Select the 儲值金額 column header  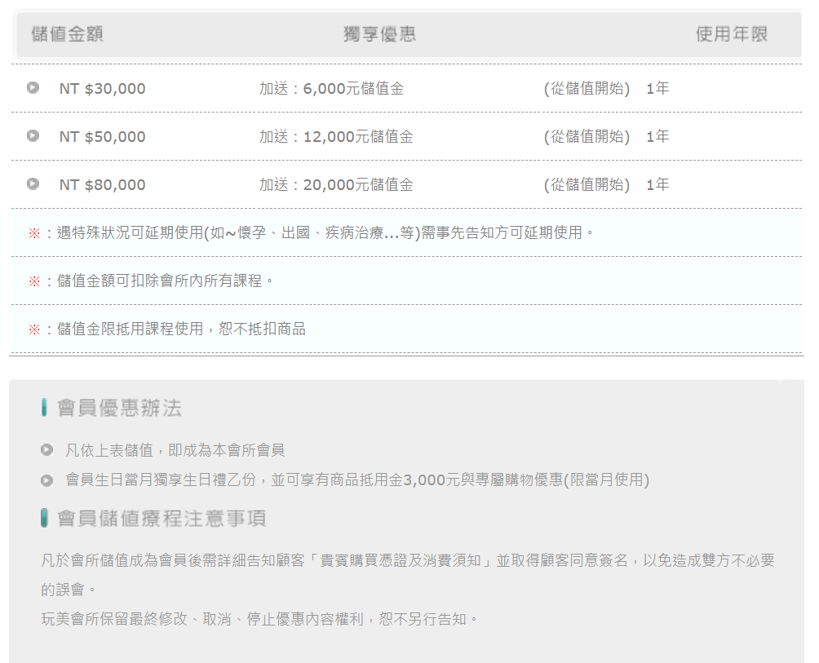point(67,34)
